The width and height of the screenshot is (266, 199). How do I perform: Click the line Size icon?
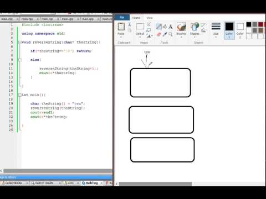tap(216, 26)
